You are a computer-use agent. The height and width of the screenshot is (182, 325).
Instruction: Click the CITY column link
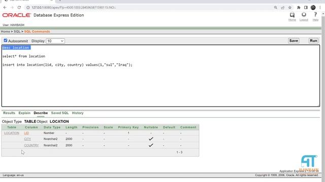(x=27, y=139)
